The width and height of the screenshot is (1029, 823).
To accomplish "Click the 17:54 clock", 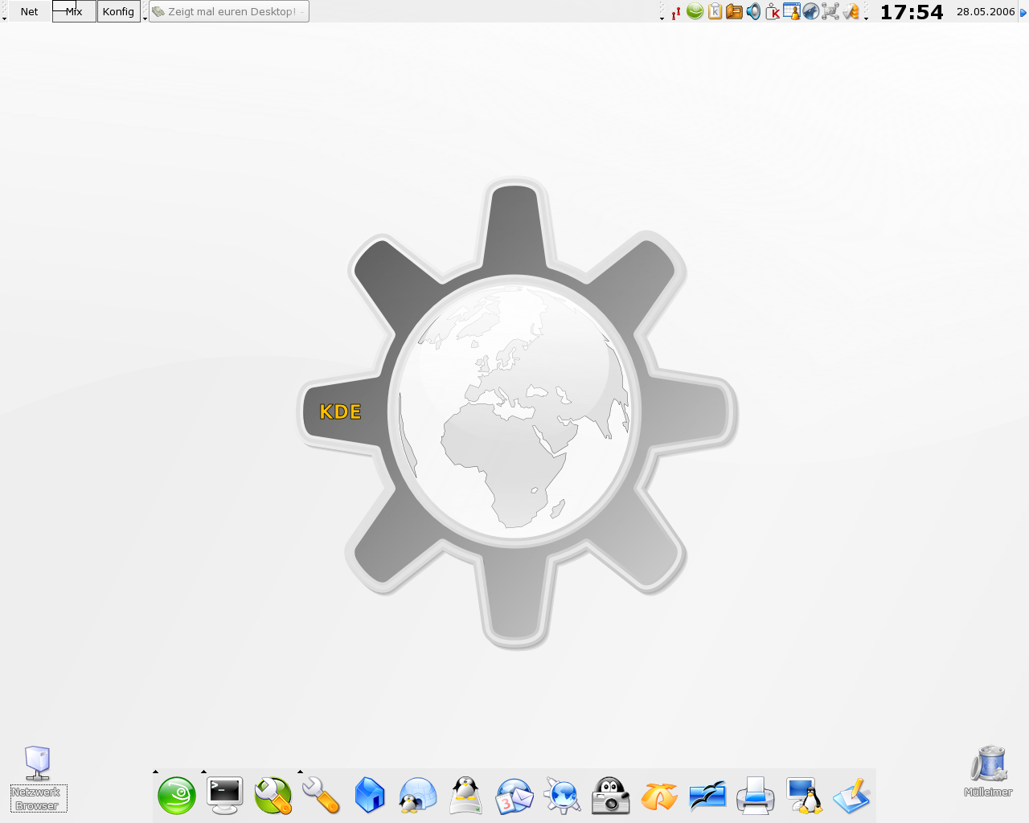I will pos(912,12).
